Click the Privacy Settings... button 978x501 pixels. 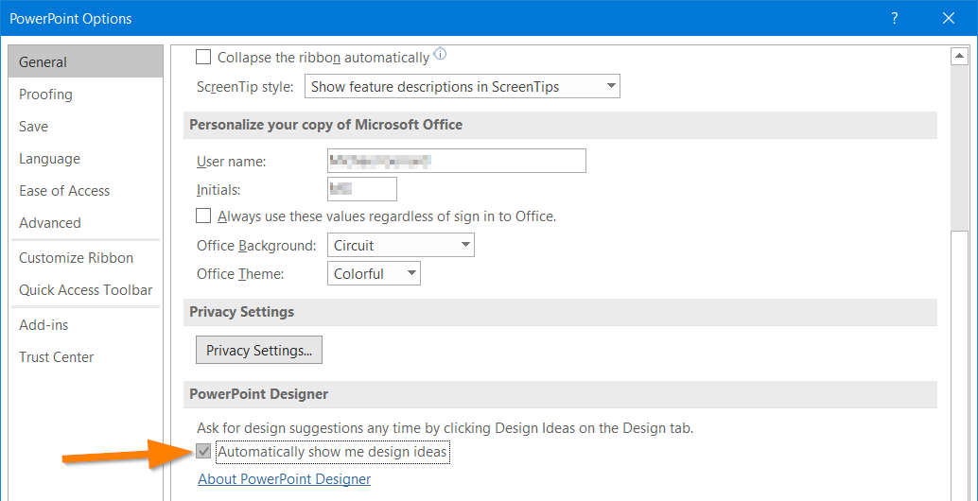click(x=259, y=350)
